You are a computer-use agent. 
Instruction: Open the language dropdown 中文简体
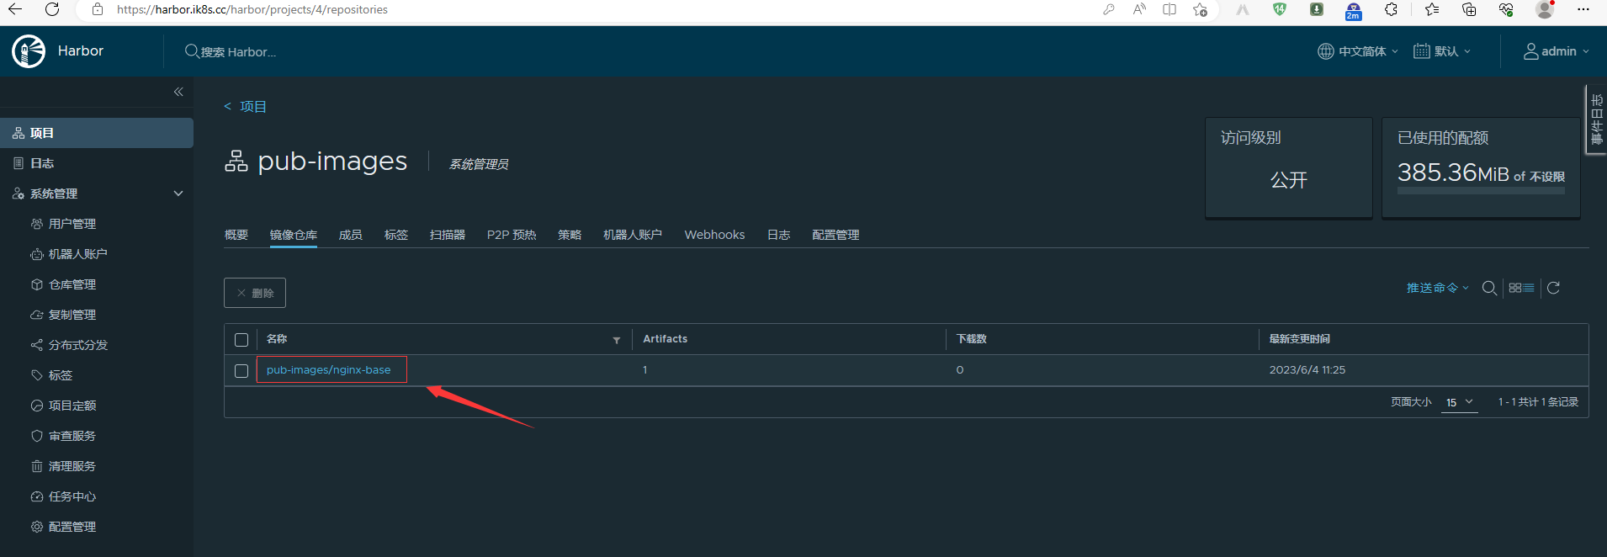coord(1358,51)
